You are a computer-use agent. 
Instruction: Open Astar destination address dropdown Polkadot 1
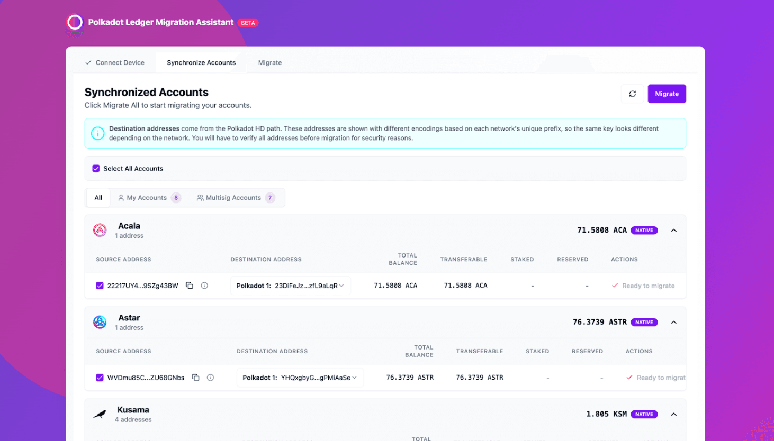[300, 378]
